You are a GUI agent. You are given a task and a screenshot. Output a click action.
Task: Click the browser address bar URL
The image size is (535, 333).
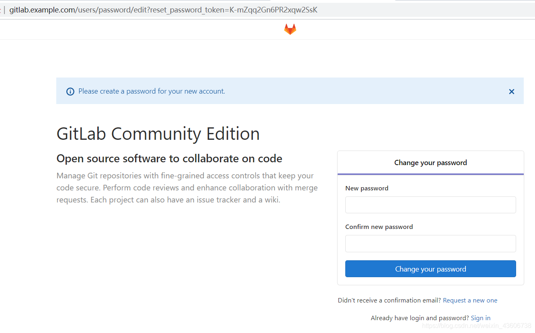point(163,10)
